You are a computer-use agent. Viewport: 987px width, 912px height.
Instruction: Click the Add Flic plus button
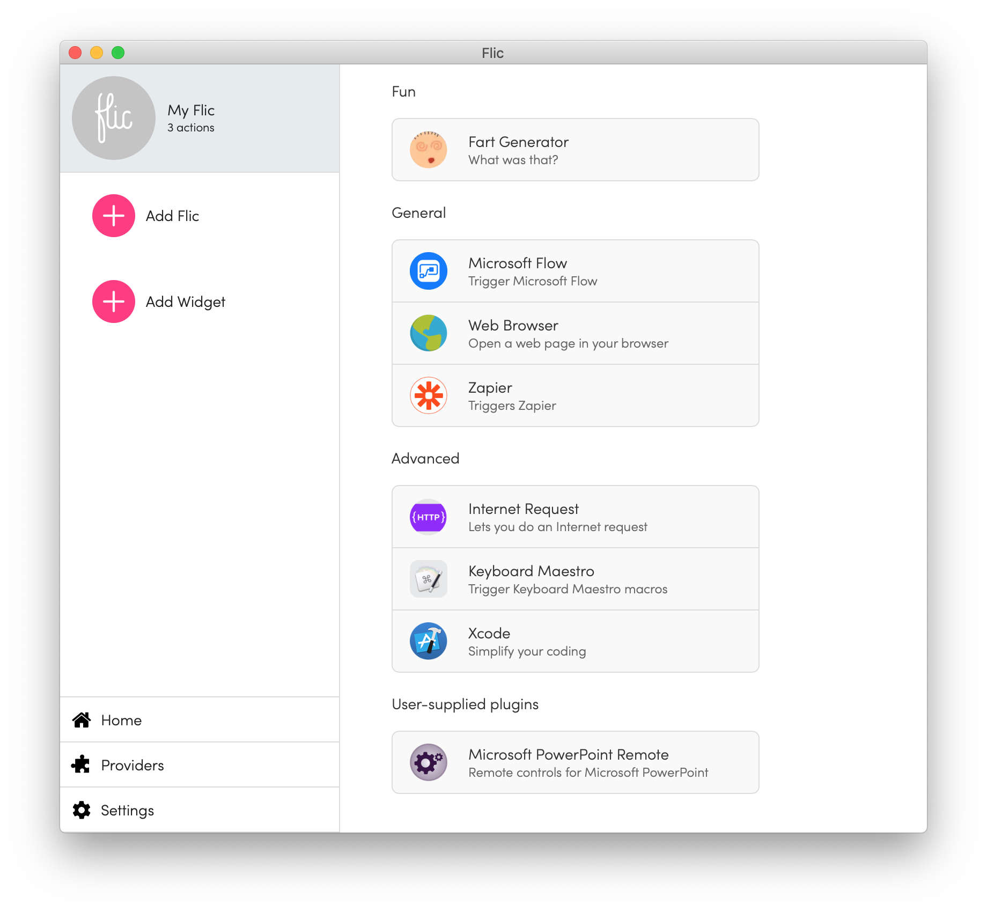coord(113,216)
